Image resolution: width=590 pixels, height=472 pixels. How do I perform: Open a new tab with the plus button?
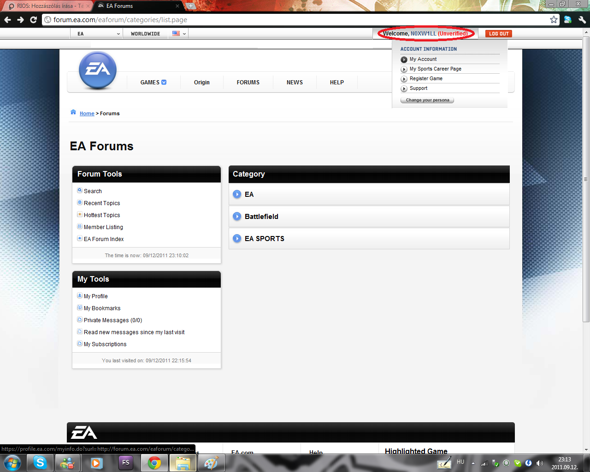click(190, 6)
